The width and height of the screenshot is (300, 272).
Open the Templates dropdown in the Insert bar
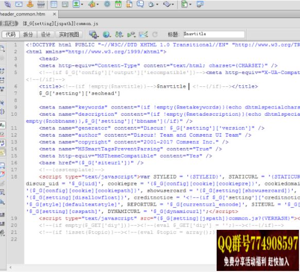tap(186, 4)
